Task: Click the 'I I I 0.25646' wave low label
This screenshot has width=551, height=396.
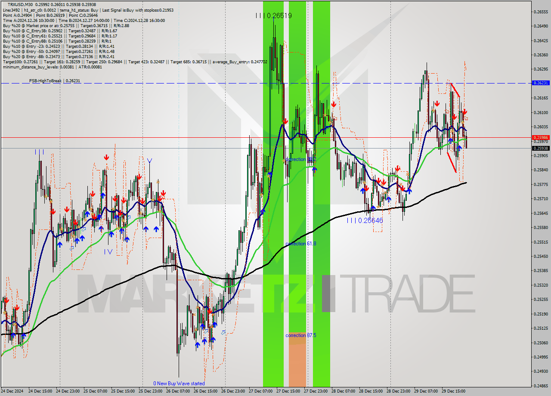Action: pos(365,220)
